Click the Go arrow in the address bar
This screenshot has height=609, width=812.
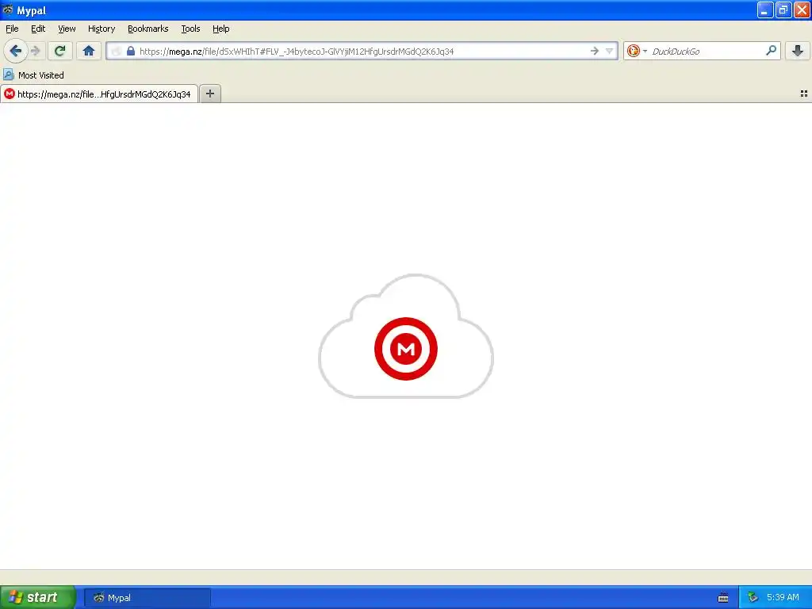click(595, 51)
